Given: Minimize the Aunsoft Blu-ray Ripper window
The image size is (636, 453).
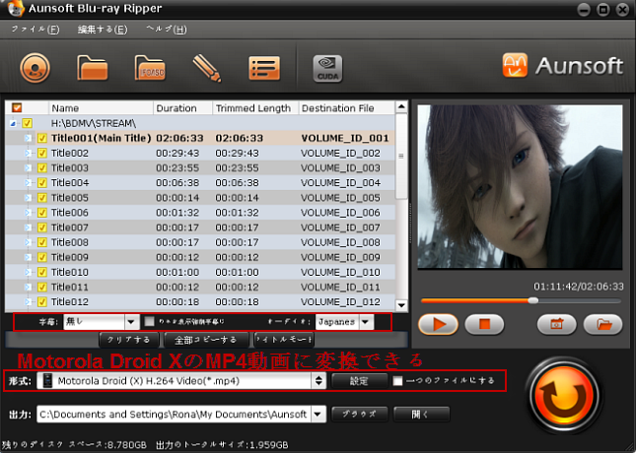Looking at the screenshot, I should pyautogui.click(x=584, y=9).
